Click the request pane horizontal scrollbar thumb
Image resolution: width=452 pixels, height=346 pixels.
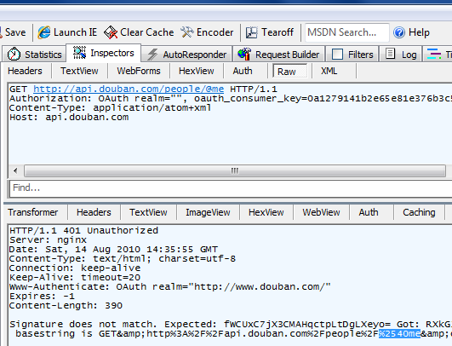click(235, 170)
